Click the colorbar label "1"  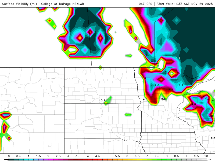[x=28, y=156]
